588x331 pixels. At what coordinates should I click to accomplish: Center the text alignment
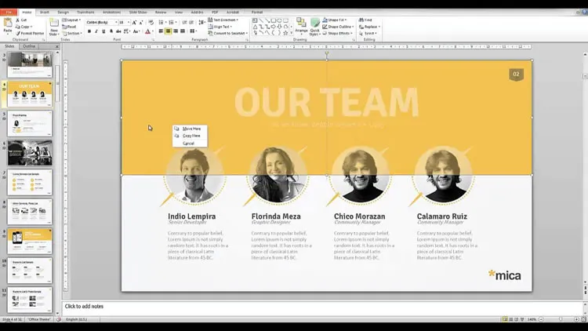click(x=168, y=31)
